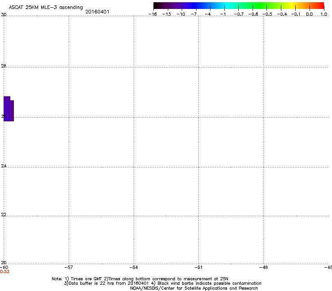Click the '-16' color bar label
332x291 pixels.
(x=153, y=14)
